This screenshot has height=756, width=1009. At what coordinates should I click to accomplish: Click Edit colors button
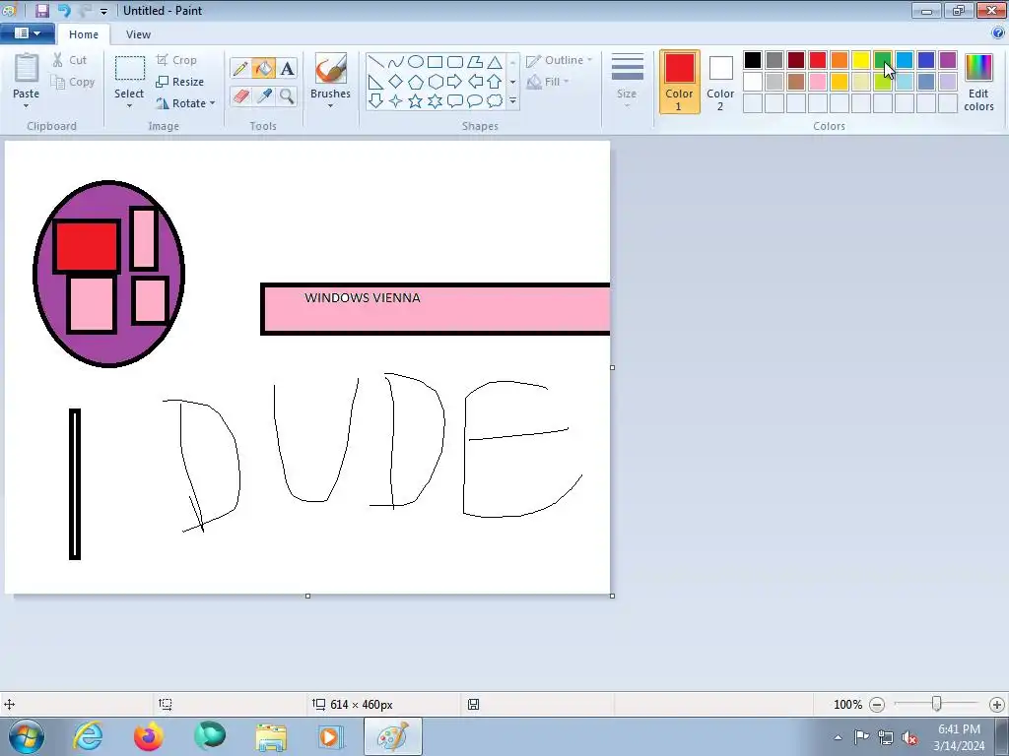(978, 82)
